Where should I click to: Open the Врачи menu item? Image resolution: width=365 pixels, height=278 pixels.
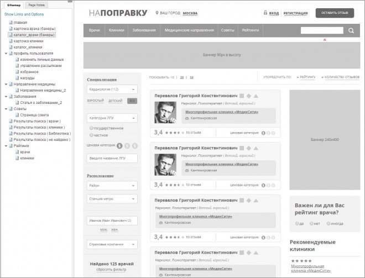pos(94,30)
